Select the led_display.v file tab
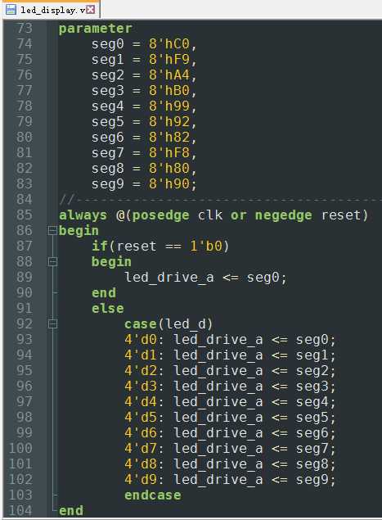This screenshot has width=382, height=520. 52,9
